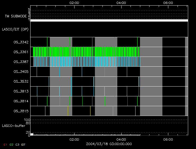
Task: Click the leftmost yellow marker in OS_3815 row
Action: click(x=68, y=111)
